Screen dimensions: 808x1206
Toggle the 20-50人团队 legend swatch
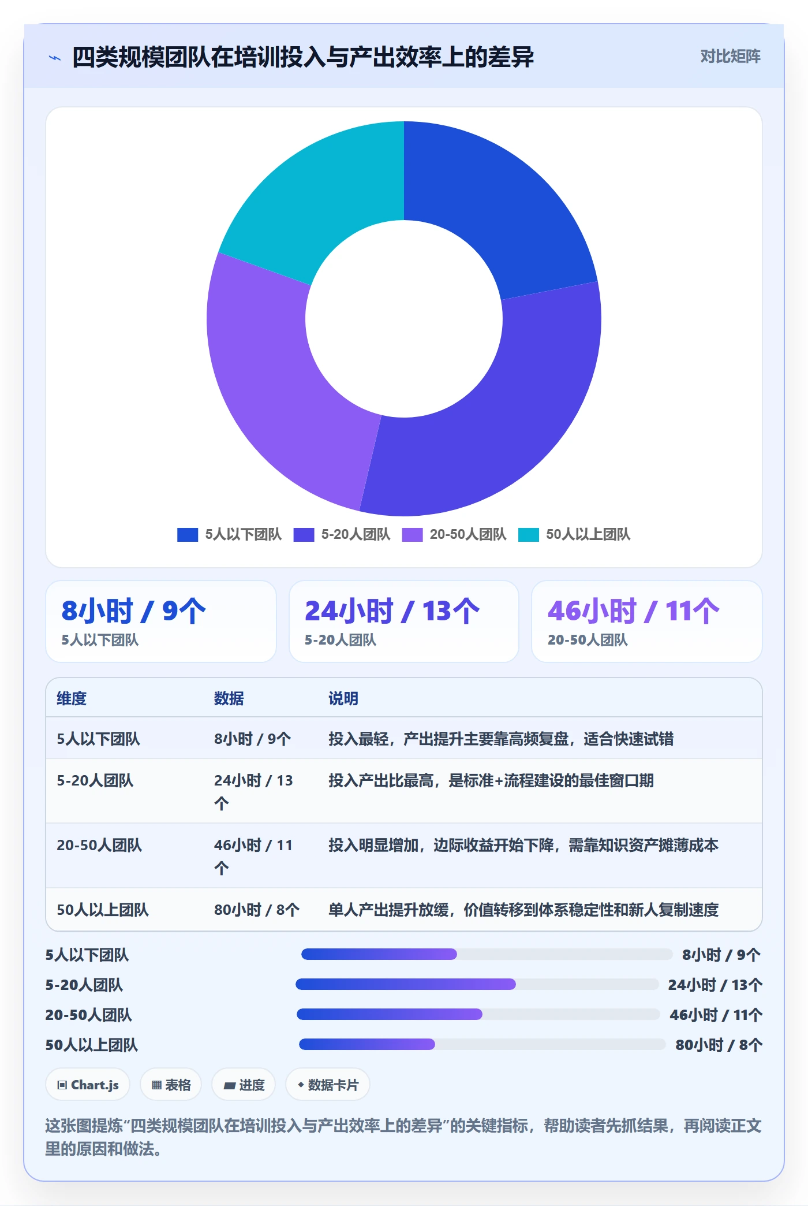412,534
